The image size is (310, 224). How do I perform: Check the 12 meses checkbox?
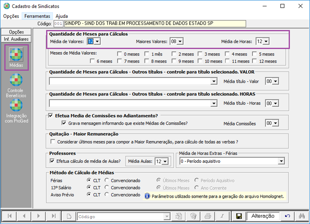point(255,61)
